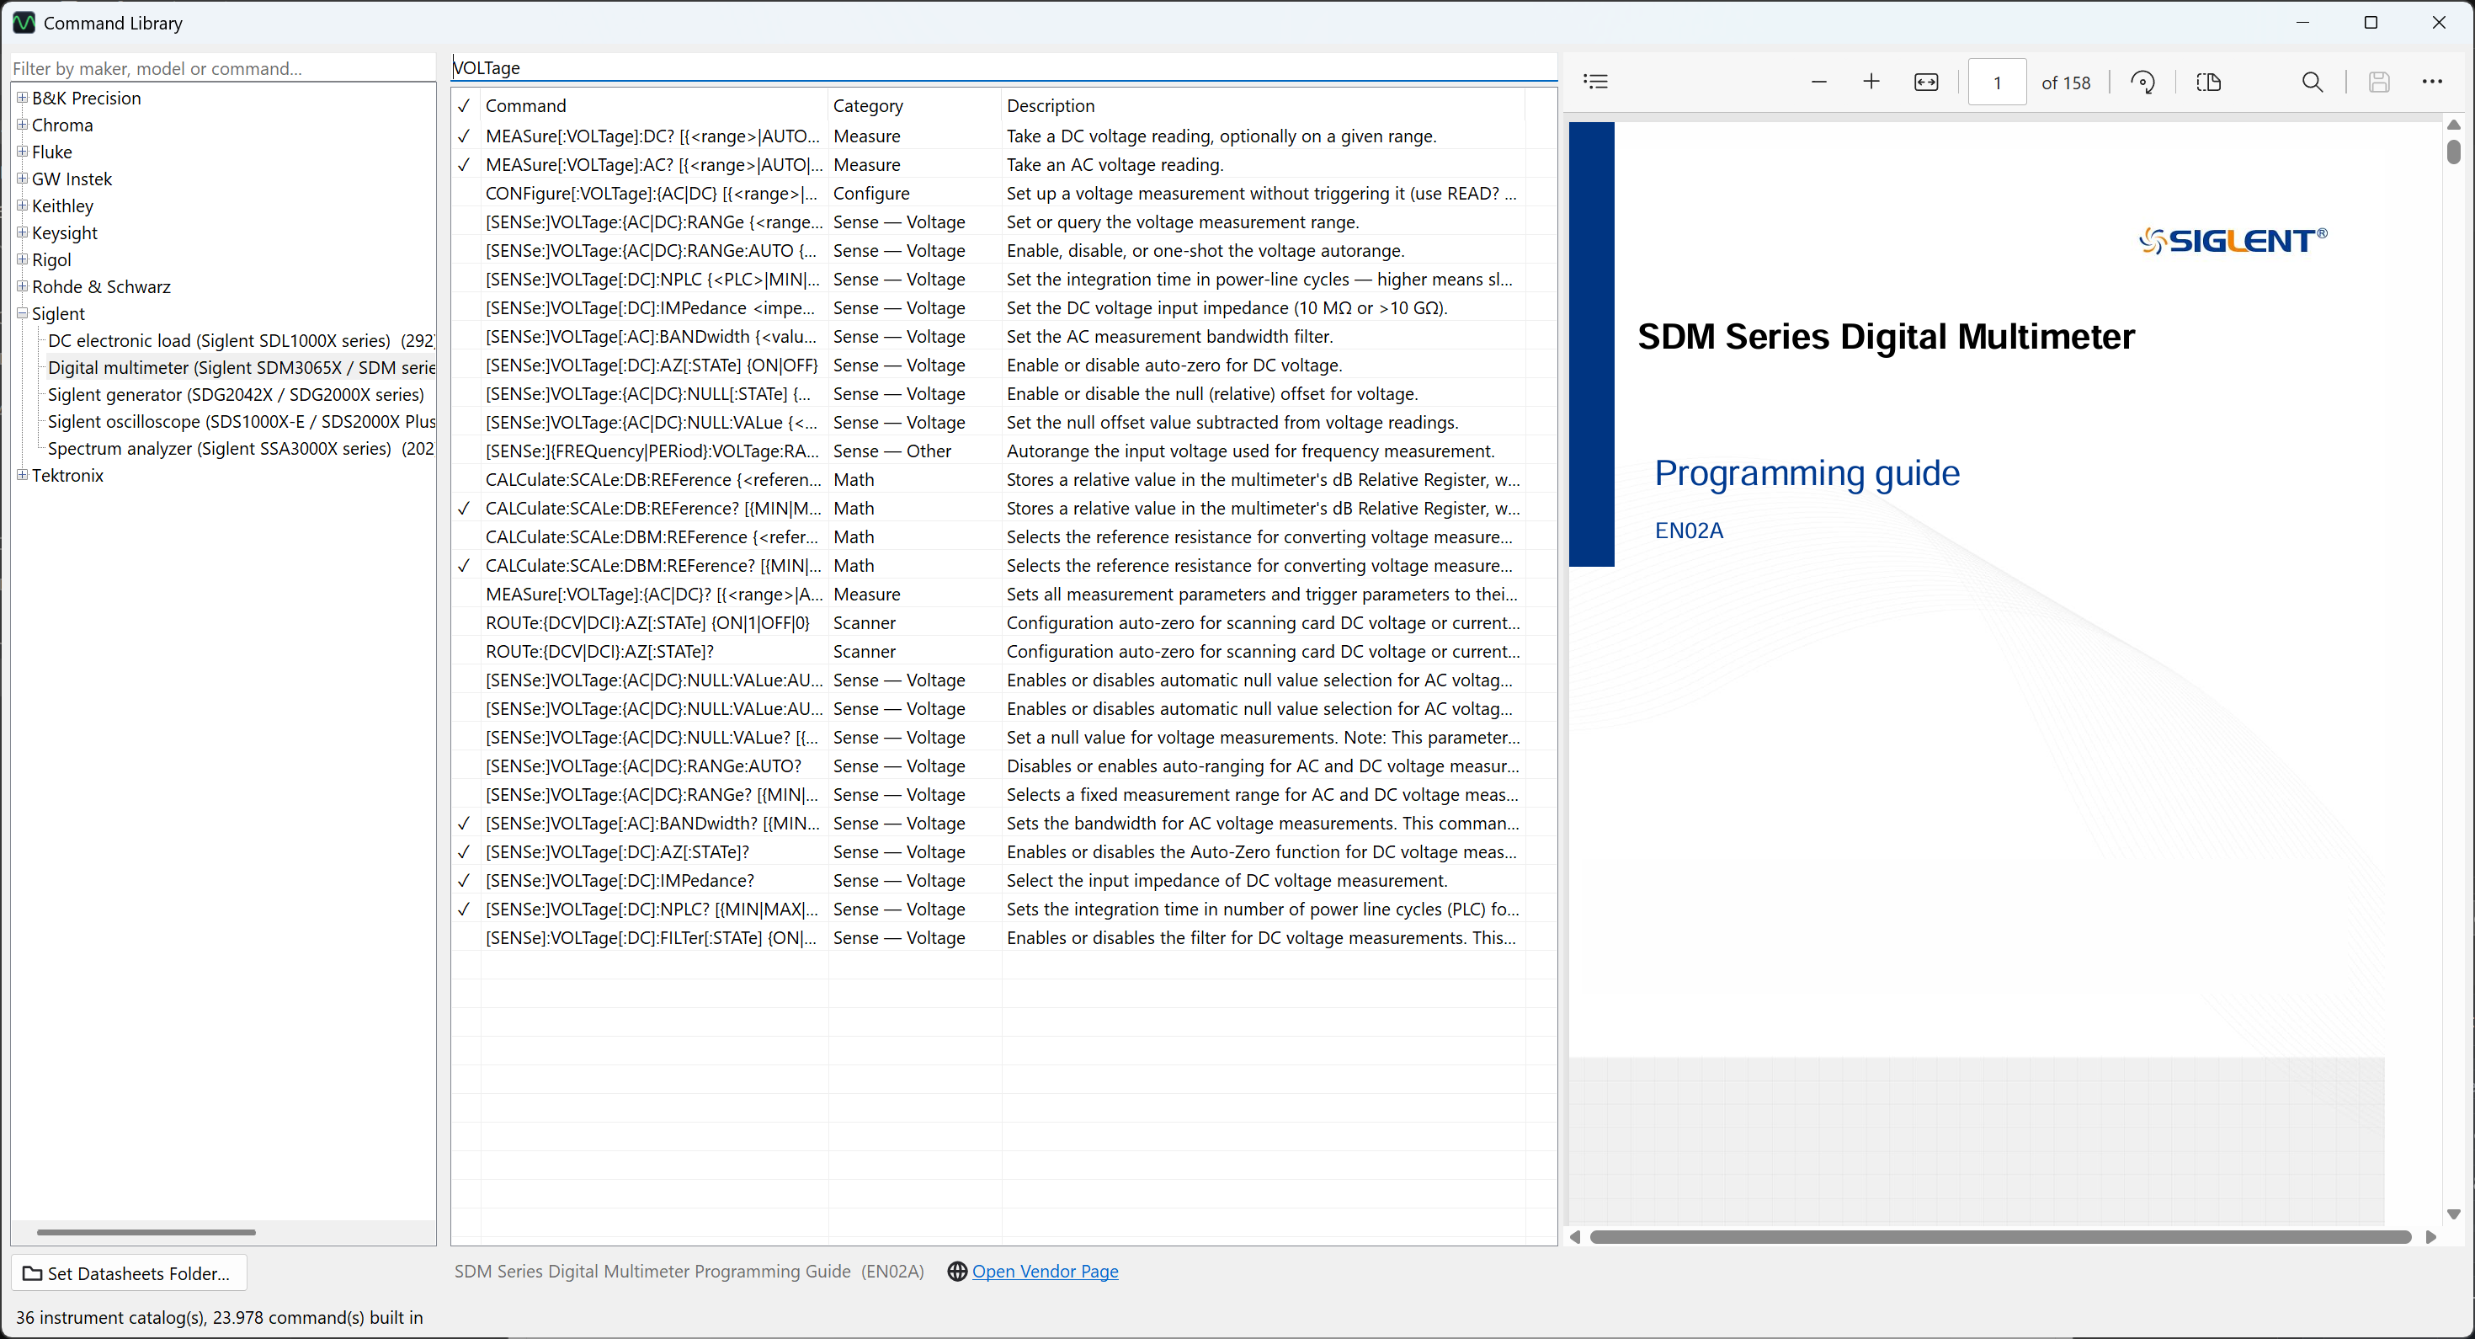Click the PDF scroll down arrow
This screenshot has width=2475, height=1339.
[2453, 1215]
